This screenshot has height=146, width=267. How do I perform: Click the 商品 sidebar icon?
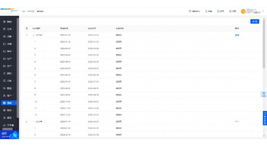click(x=4, y=22)
